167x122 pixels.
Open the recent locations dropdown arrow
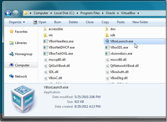point(21,13)
